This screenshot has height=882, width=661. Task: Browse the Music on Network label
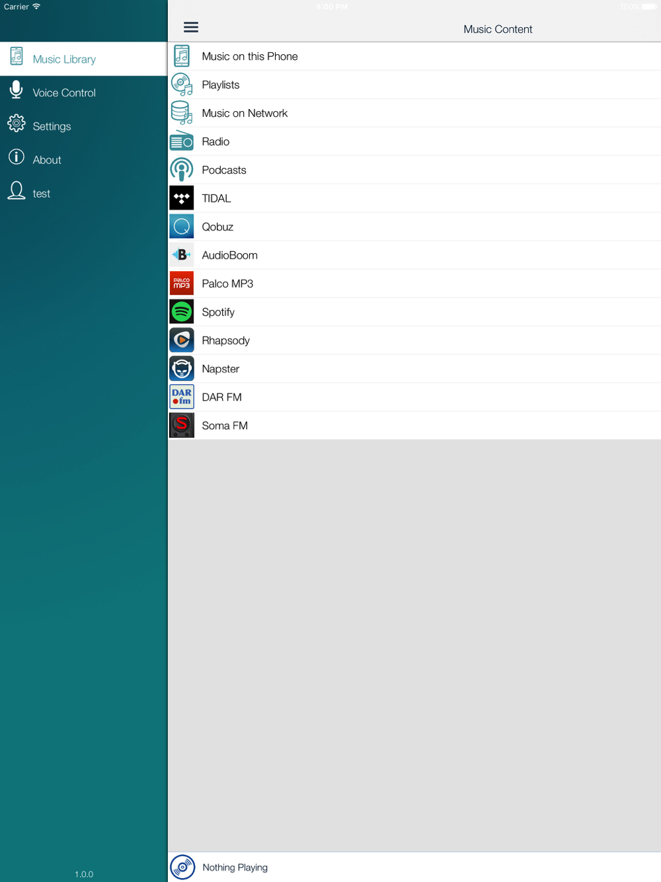[245, 113]
